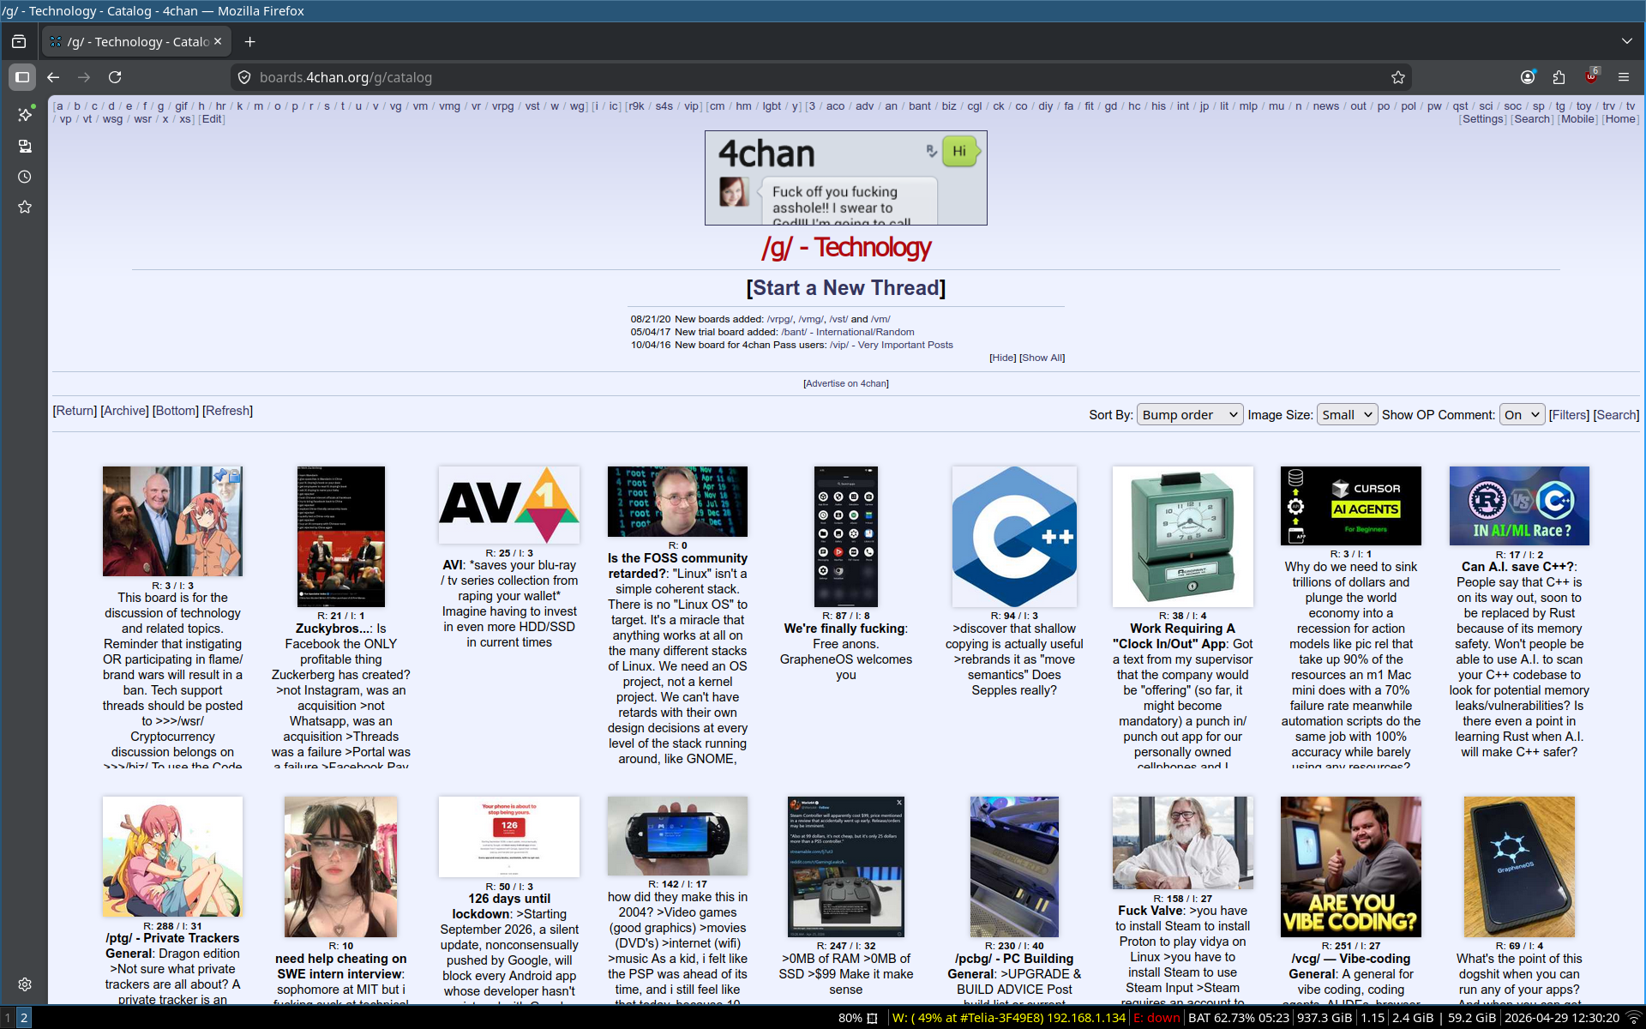Viewport: 1646px width, 1029px height.
Task: Open the Show OP Comment dropdown
Action: click(1521, 415)
